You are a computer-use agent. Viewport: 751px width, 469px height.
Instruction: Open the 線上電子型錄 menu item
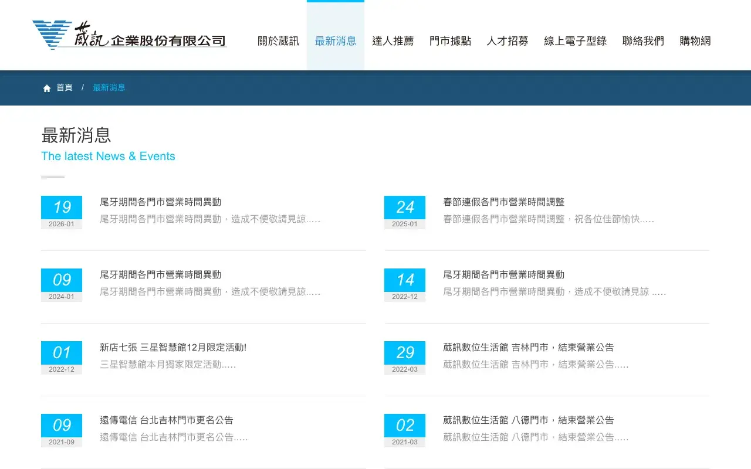tap(576, 41)
